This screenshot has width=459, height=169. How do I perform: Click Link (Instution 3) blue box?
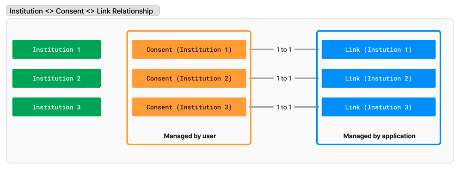[378, 107]
